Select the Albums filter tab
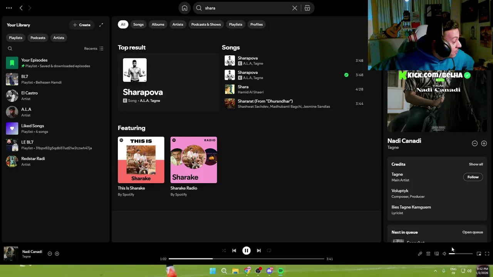 point(158,24)
